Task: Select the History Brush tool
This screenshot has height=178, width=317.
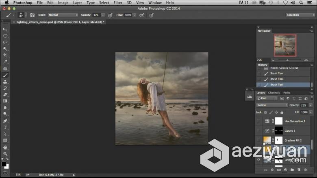Action: tap(5, 88)
